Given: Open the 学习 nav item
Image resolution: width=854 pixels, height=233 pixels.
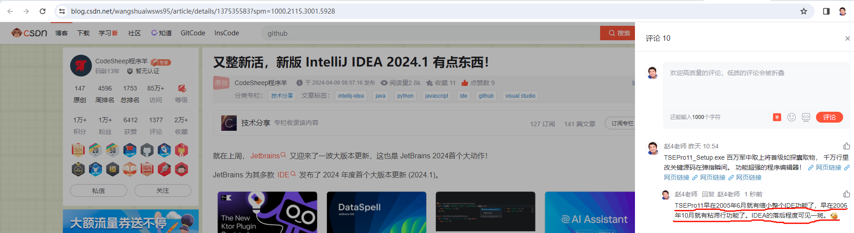Looking at the screenshot, I should pos(108,33).
